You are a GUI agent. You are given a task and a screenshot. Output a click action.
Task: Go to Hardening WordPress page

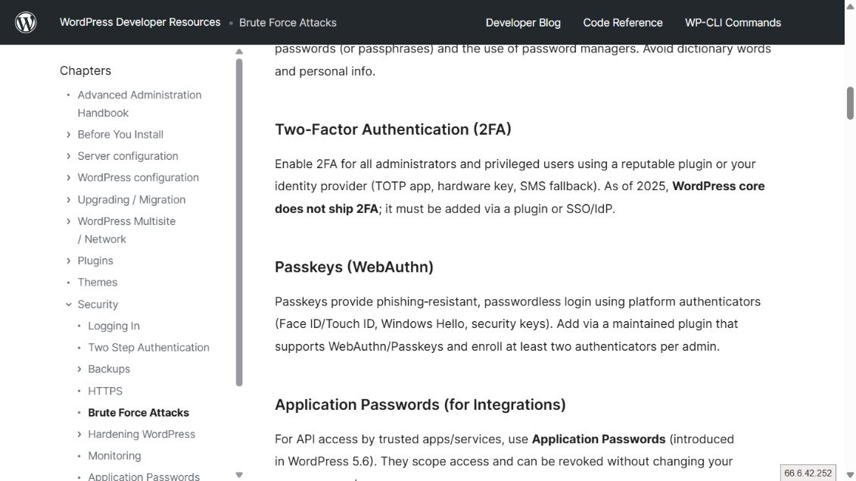[142, 434]
